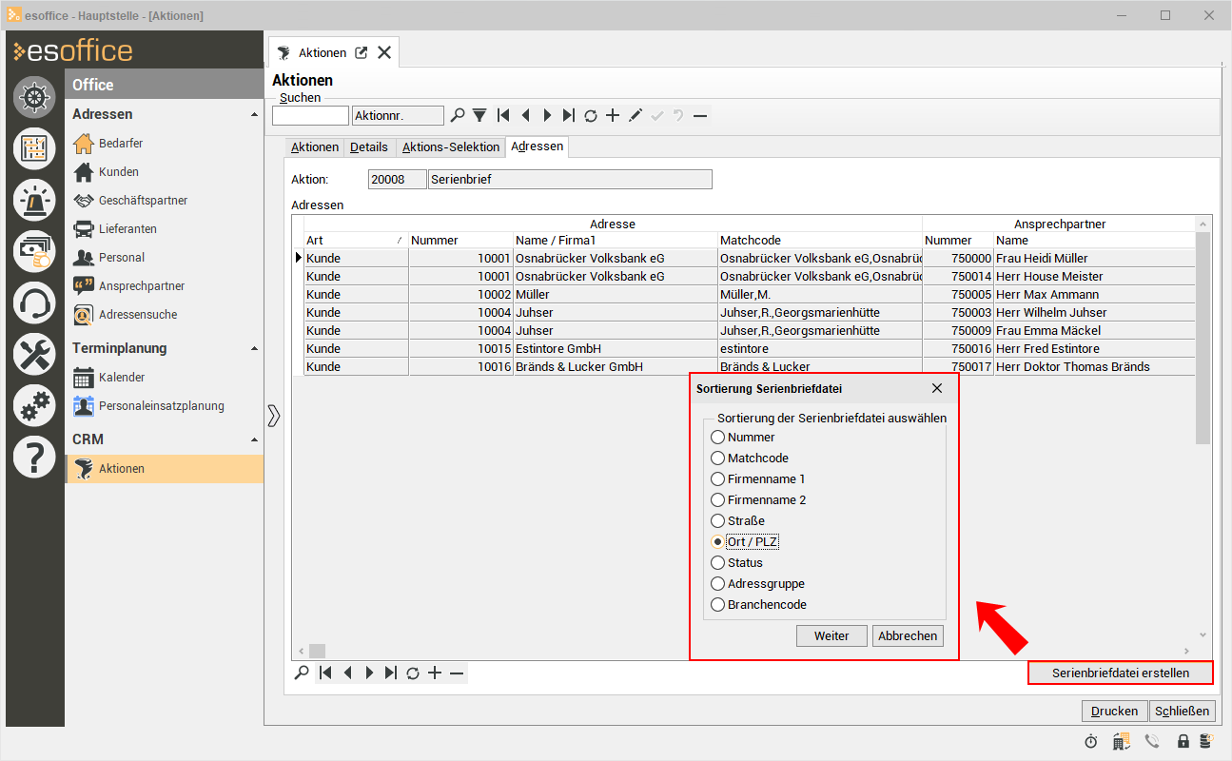Screen dimensions: 1232x761
Task: Click the search magnifier below address table
Action: tap(302, 673)
